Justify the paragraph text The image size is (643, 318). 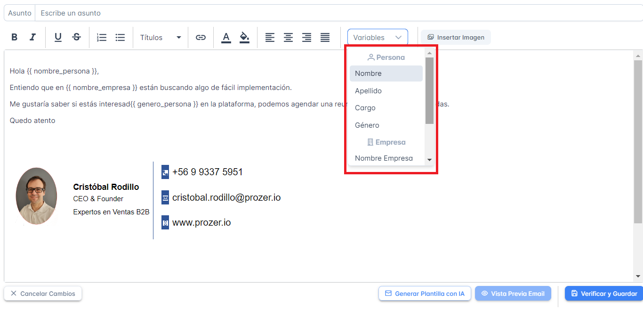pyautogui.click(x=325, y=37)
